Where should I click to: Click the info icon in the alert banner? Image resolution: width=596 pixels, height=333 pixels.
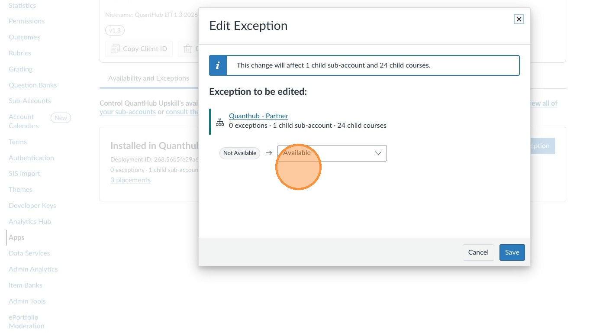pos(218,65)
